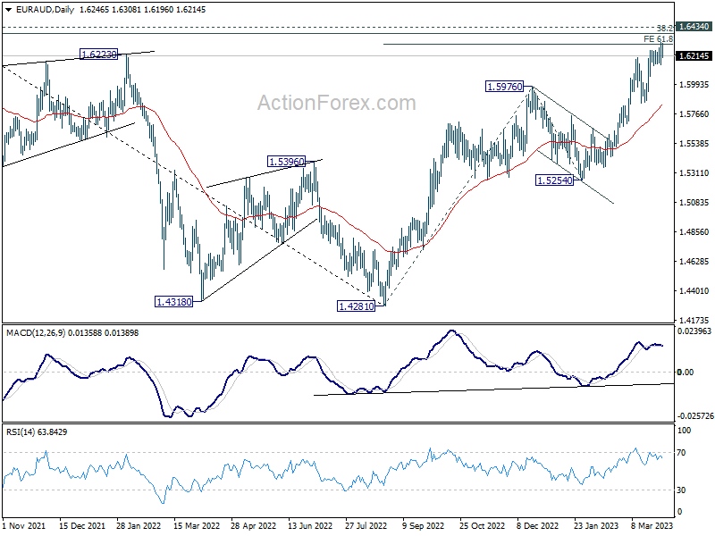This screenshot has height=536, width=715.
Task: Click the 1.64340 level price tag
Action: tap(694, 27)
